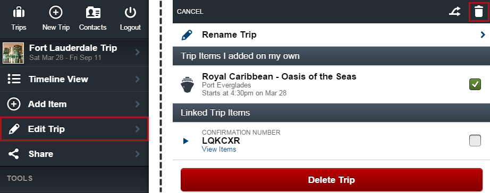The width and height of the screenshot is (490, 193).
Task: Click the New Trip plus icon
Action: pos(56,13)
